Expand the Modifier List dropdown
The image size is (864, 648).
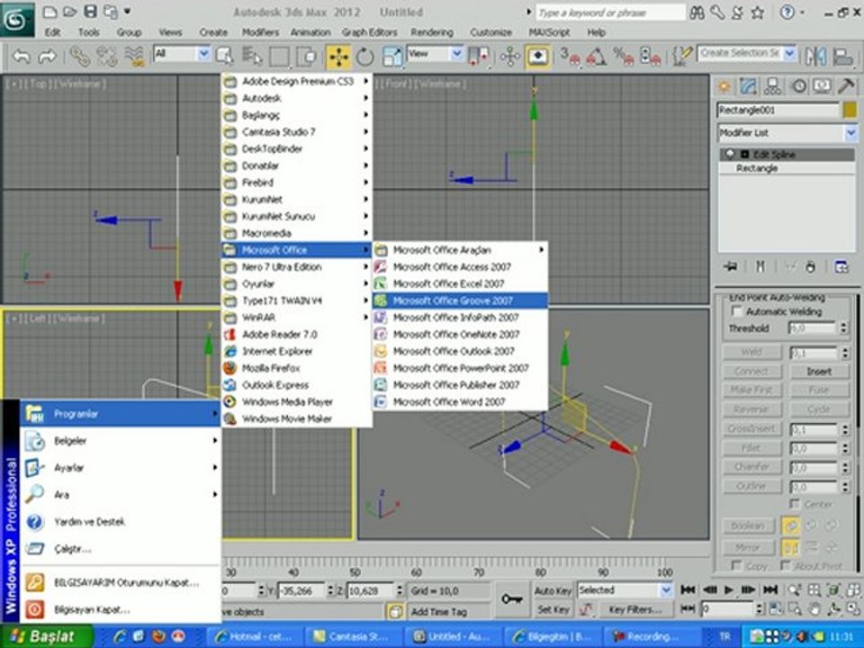coord(850,133)
